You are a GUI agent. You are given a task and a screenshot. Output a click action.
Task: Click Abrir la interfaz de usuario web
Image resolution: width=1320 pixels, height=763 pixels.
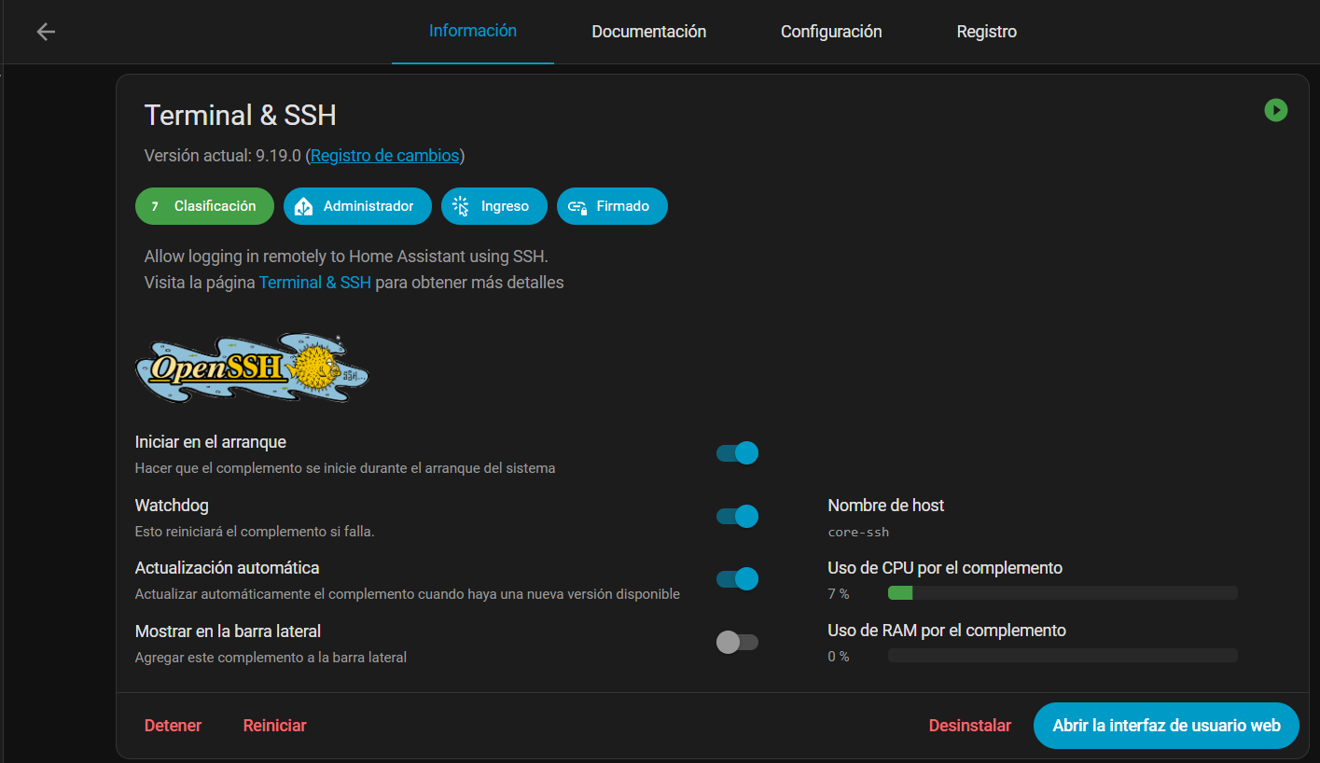[1164, 725]
